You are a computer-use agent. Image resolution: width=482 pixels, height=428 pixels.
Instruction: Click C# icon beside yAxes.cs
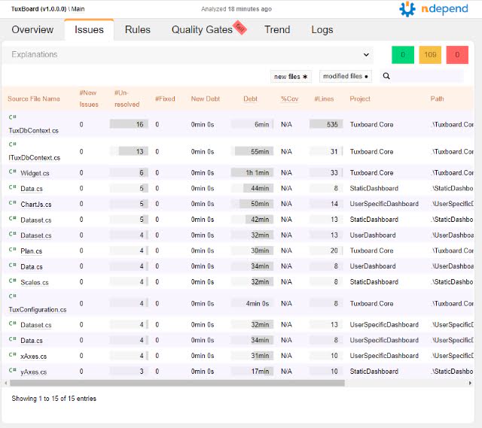pos(13,370)
